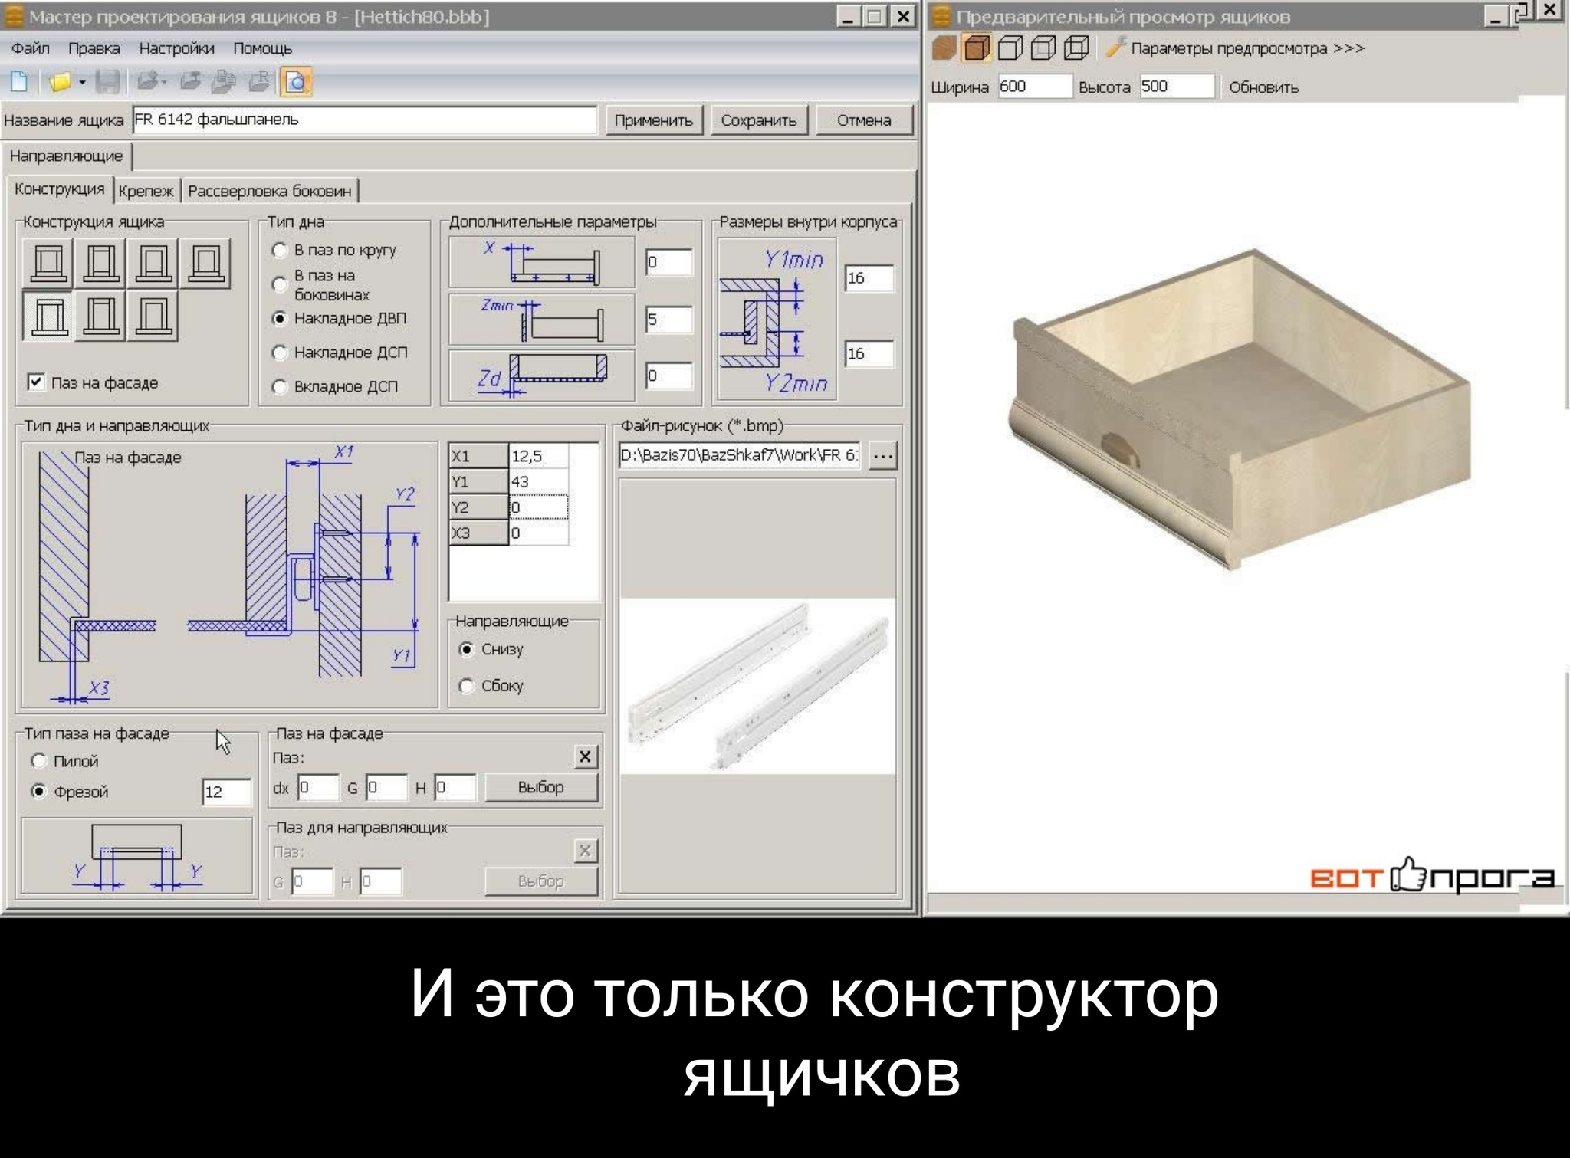This screenshot has width=1570, height=1158.
Task: Click the disabled X in 'Паз для направляющих'
Action: click(585, 851)
